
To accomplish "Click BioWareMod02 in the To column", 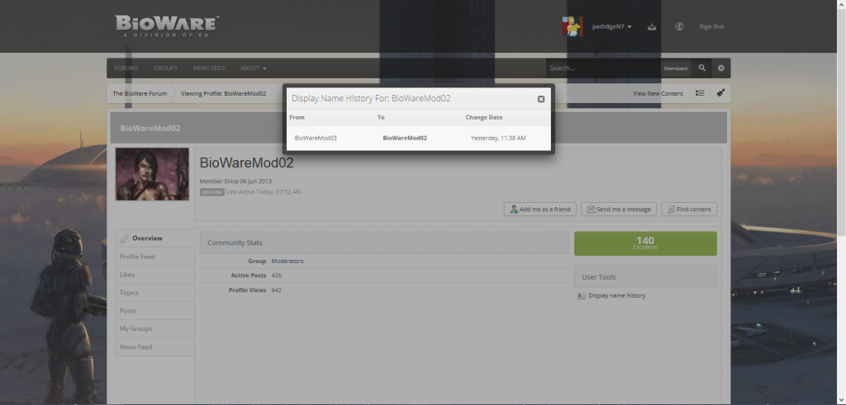I will (405, 139).
